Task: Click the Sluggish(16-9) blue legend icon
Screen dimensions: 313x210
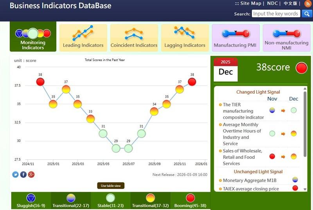Action: coord(31,198)
